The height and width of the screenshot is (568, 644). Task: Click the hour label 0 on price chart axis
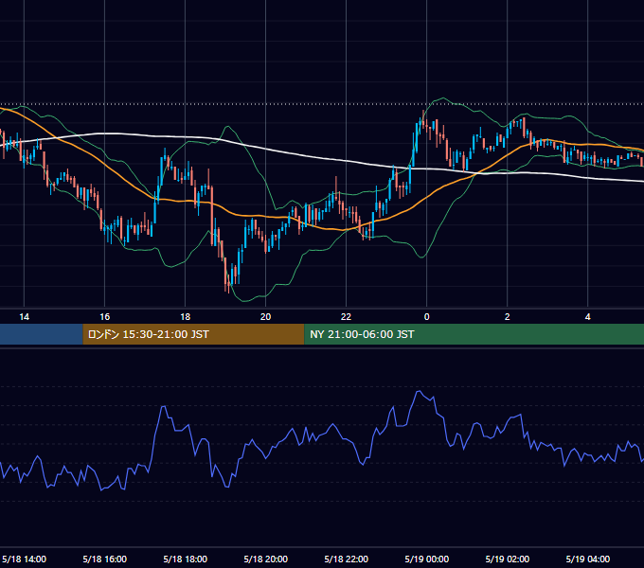coord(427,316)
